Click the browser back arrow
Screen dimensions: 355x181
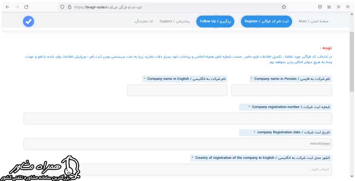tap(8, 7)
